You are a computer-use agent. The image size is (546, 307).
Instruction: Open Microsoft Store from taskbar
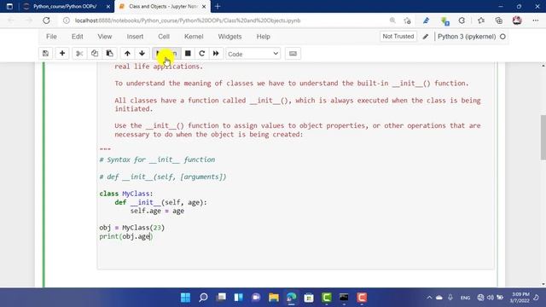pyautogui.click(x=309, y=298)
